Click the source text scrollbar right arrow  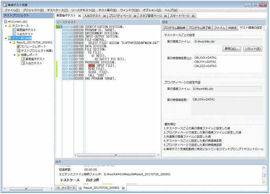tap(158, 155)
